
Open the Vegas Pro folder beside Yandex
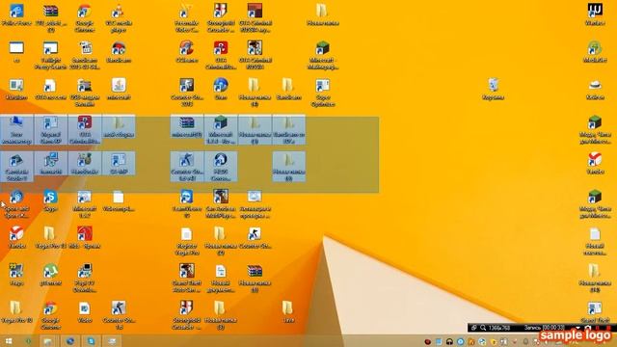[x=50, y=238]
